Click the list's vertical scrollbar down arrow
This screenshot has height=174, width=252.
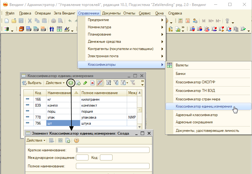pyautogui.click(x=140, y=127)
